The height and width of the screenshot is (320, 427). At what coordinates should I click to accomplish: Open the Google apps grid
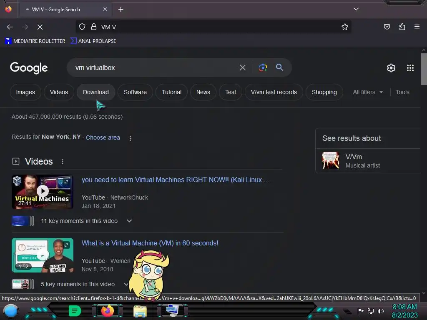tap(410, 68)
